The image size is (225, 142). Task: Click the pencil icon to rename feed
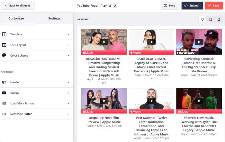coord(115,5)
